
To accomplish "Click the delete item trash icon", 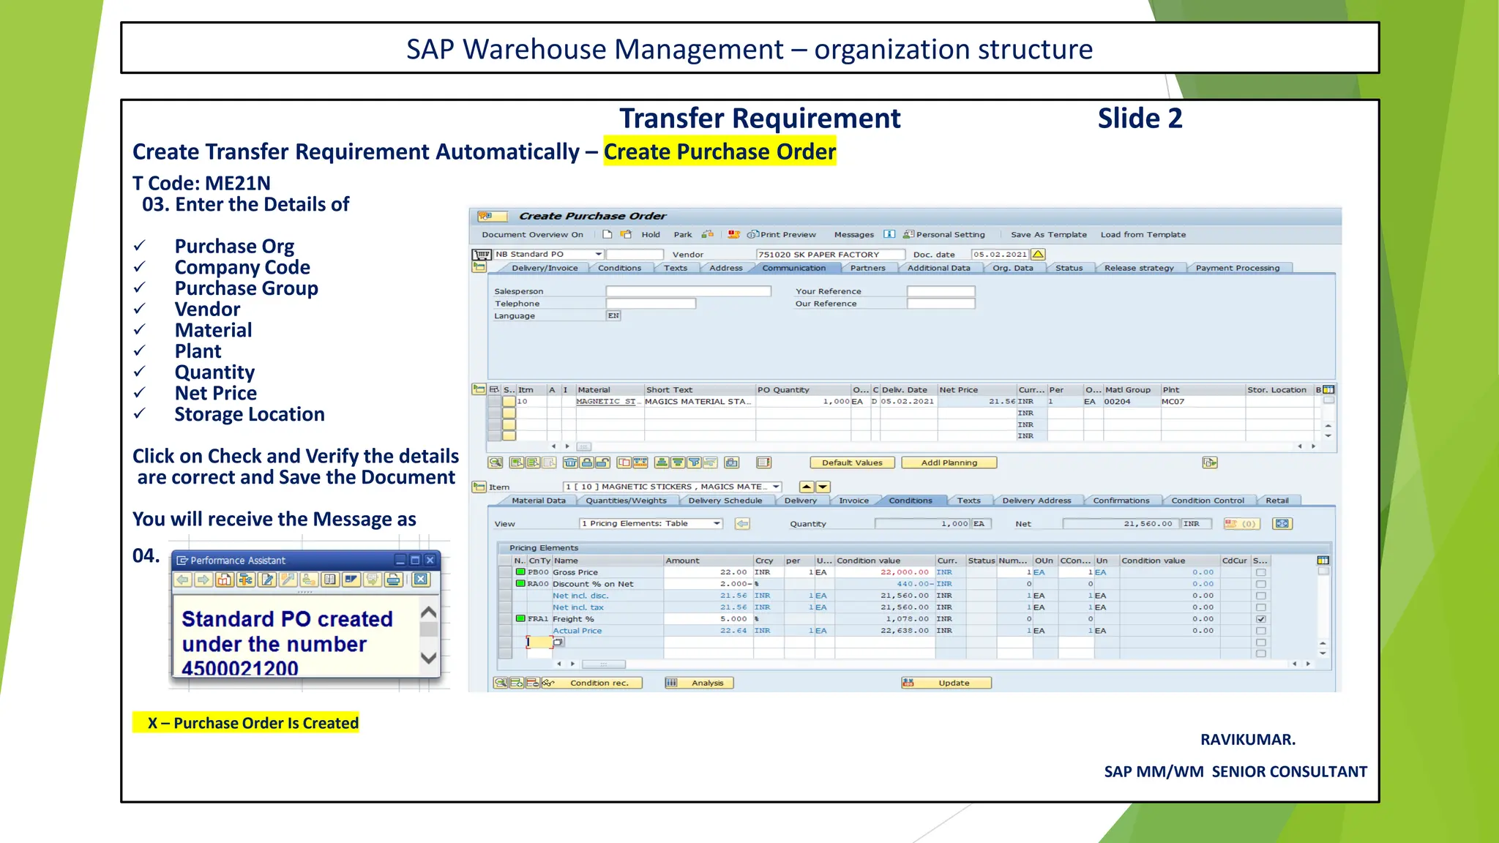I will pyautogui.click(x=570, y=462).
